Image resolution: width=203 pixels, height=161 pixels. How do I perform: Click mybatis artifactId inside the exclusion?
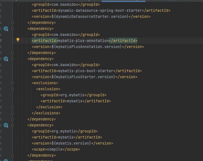pyautogui.click(x=75, y=101)
